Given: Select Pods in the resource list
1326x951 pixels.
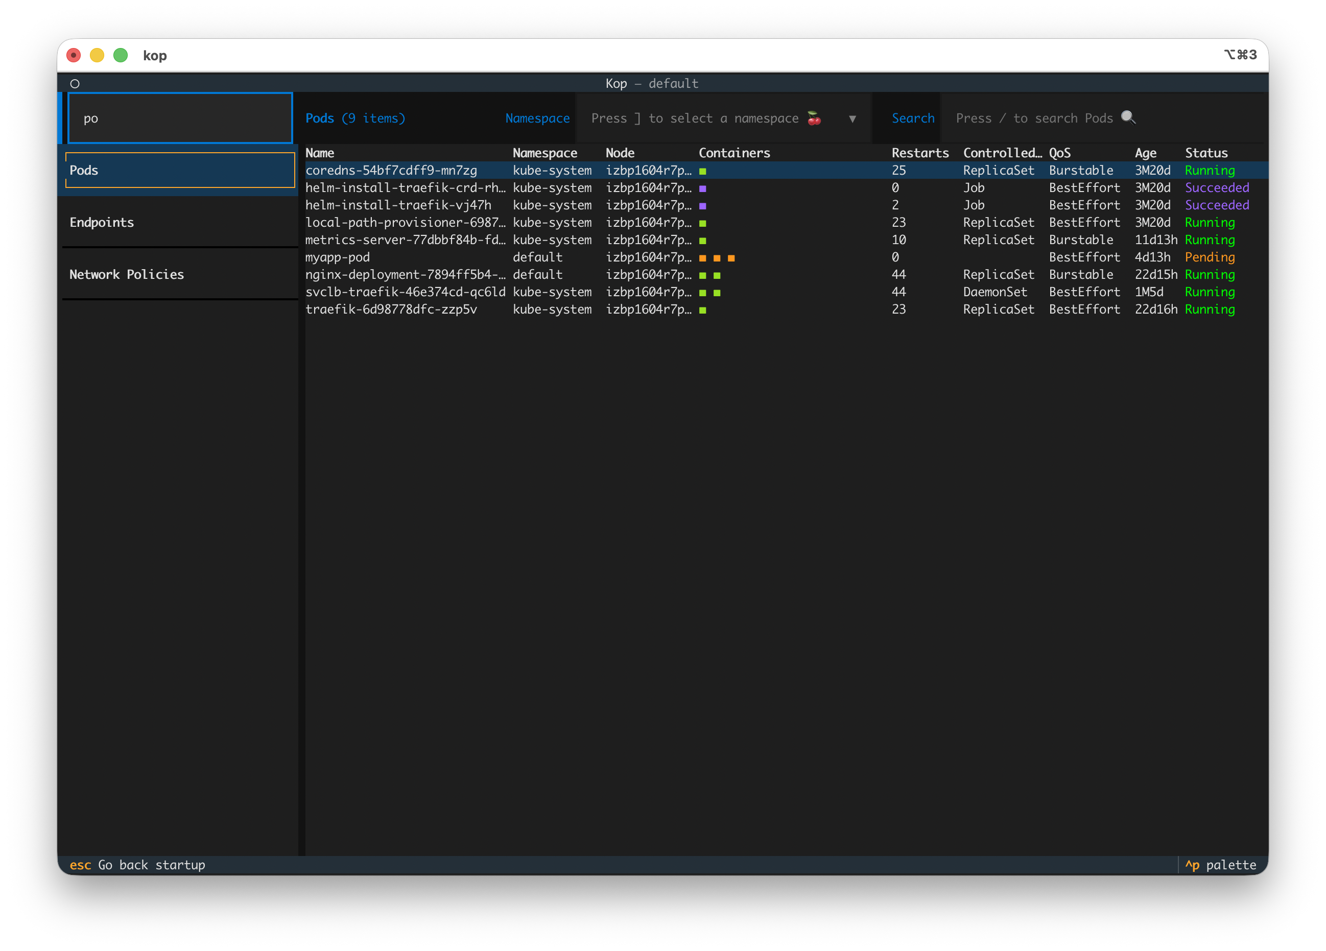Looking at the screenshot, I should (180, 170).
